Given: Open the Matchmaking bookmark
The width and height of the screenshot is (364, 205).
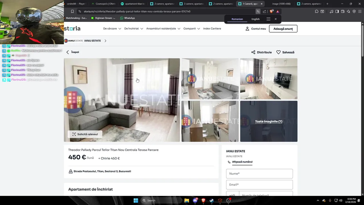Looking at the screenshot, I should pos(76,18).
